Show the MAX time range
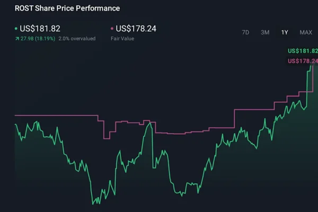 click(x=305, y=32)
